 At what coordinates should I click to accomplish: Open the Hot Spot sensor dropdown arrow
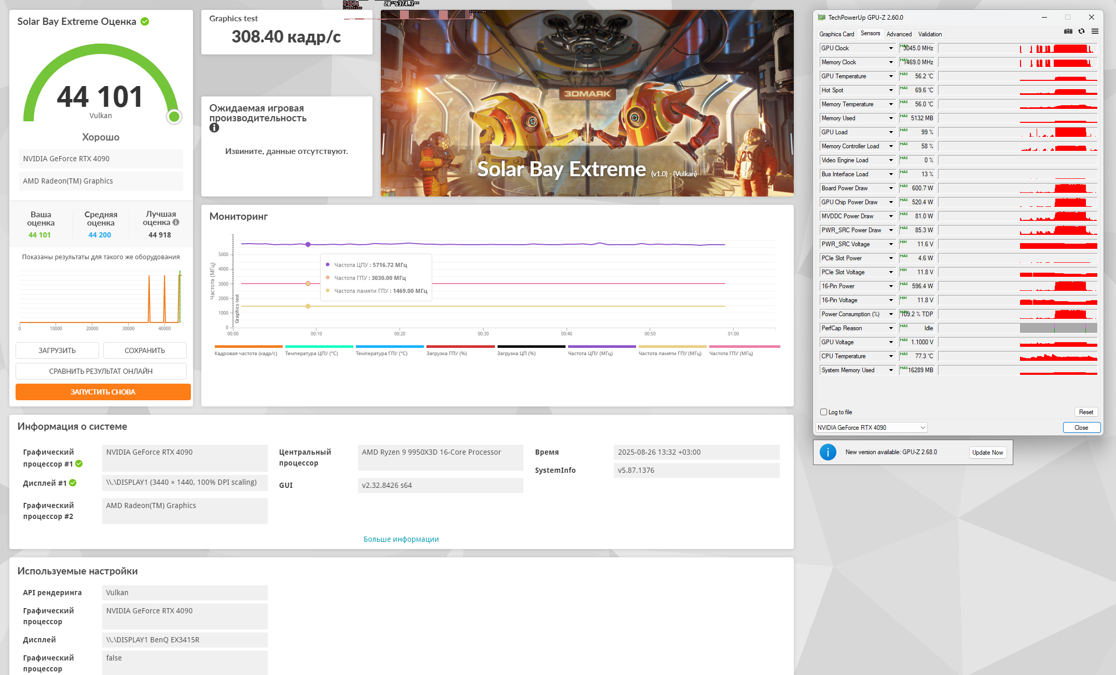891,90
